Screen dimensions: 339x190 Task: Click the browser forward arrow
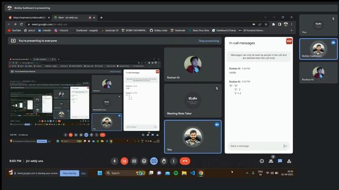[x=15, y=24]
